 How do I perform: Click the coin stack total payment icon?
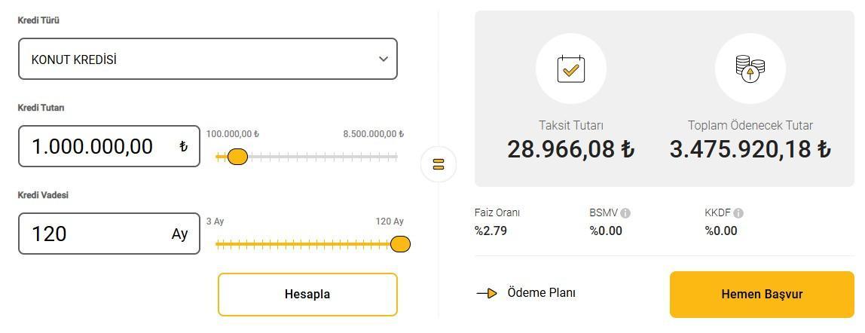pyautogui.click(x=750, y=69)
